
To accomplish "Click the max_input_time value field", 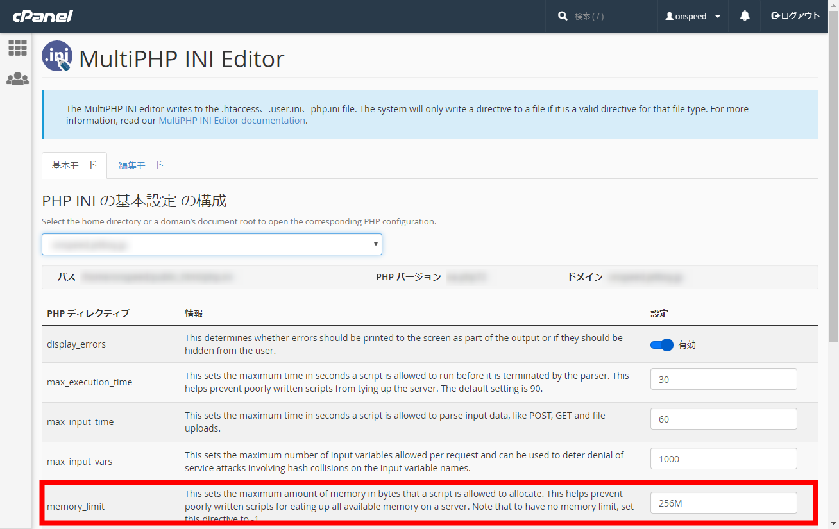I will coord(724,419).
